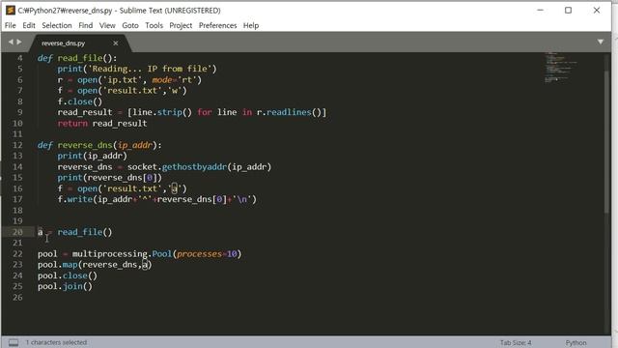Open the Preferences menu
This screenshot has width=618, height=348.
[x=217, y=25]
